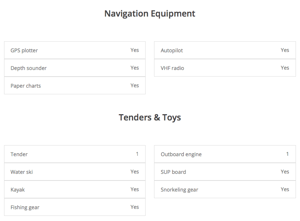Click the Depth sounder row label
Viewport: 300px width, 221px height.
[29, 68]
